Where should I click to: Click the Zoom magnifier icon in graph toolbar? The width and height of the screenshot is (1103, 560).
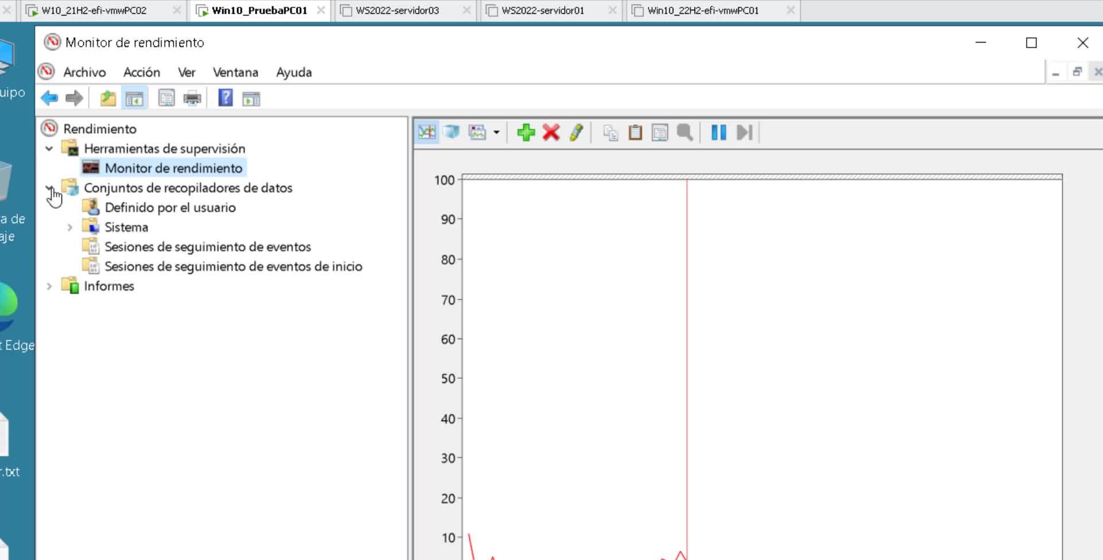click(684, 133)
